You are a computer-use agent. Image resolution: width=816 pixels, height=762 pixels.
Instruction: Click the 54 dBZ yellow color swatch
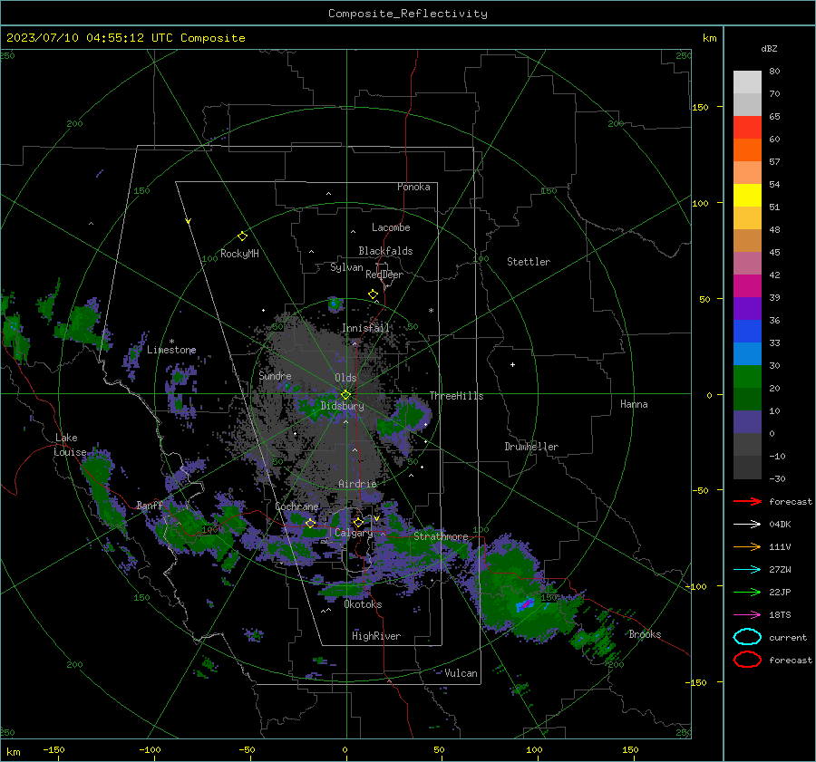[747, 195]
